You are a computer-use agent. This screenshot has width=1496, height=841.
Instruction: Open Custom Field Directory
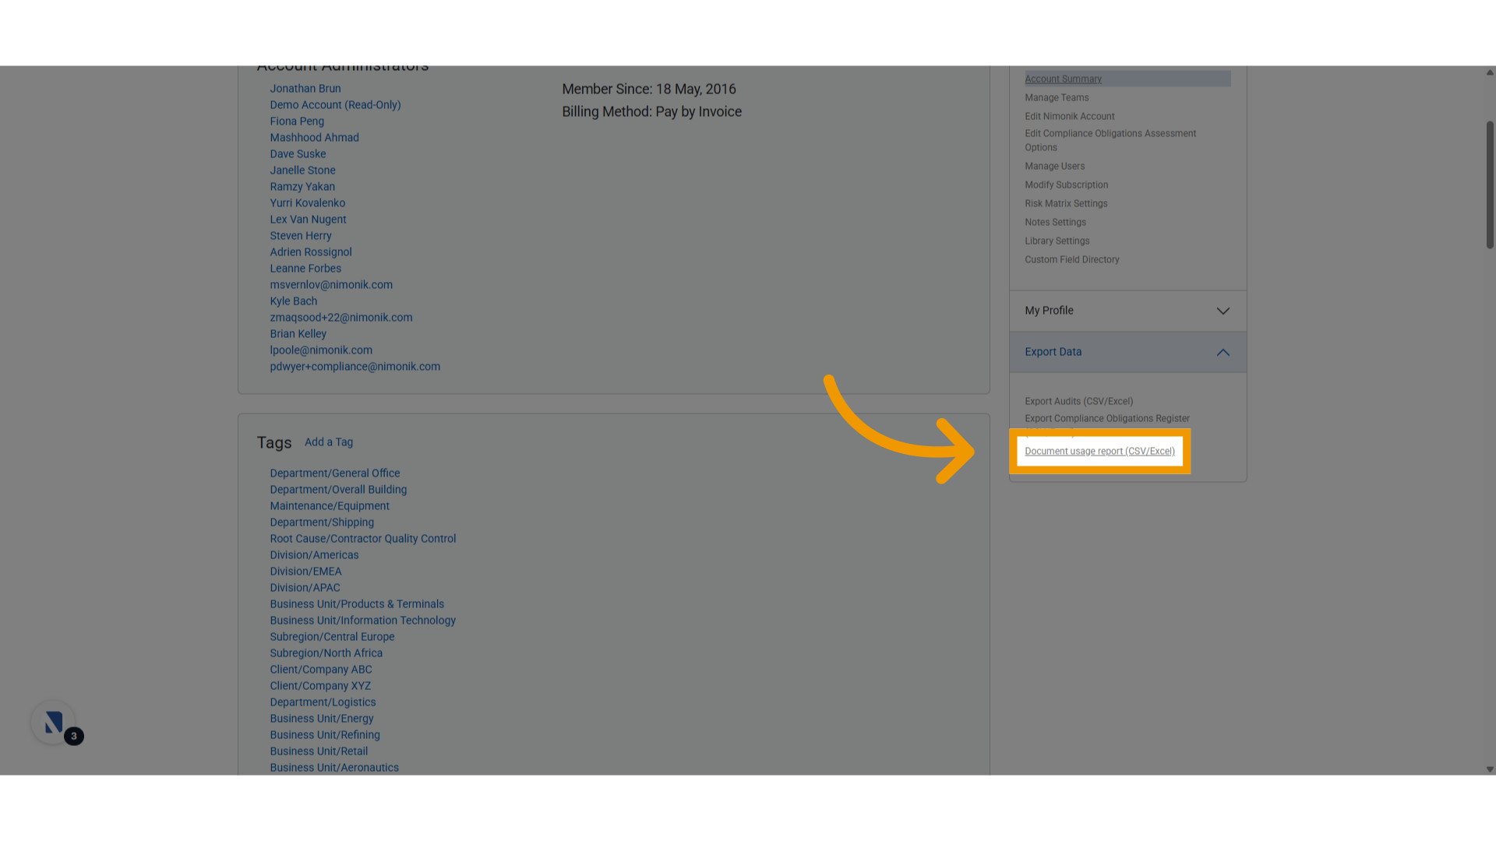pyautogui.click(x=1071, y=260)
